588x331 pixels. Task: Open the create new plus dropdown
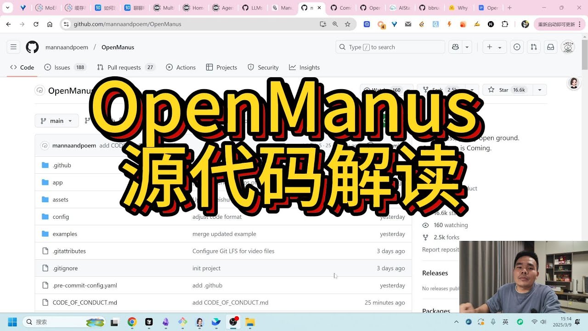(494, 47)
